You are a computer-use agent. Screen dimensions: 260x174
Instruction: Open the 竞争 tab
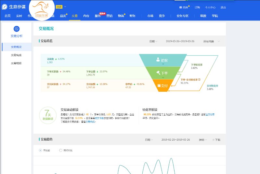pos(162,16)
